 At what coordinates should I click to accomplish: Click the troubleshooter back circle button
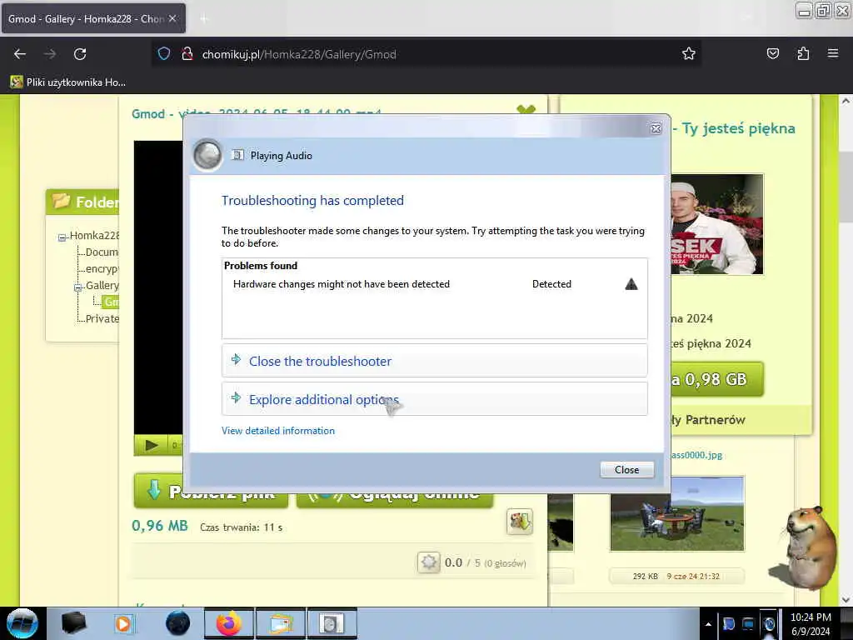pos(207,155)
